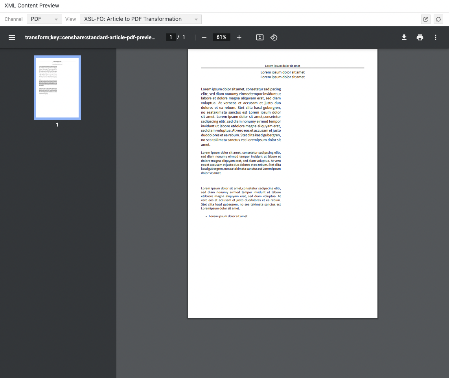
Task: Refresh the XML content preview
Action: [x=438, y=19]
